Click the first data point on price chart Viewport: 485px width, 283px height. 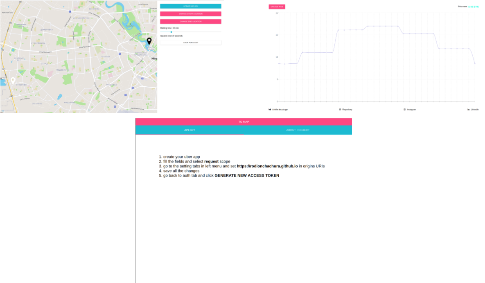[x=279, y=64]
